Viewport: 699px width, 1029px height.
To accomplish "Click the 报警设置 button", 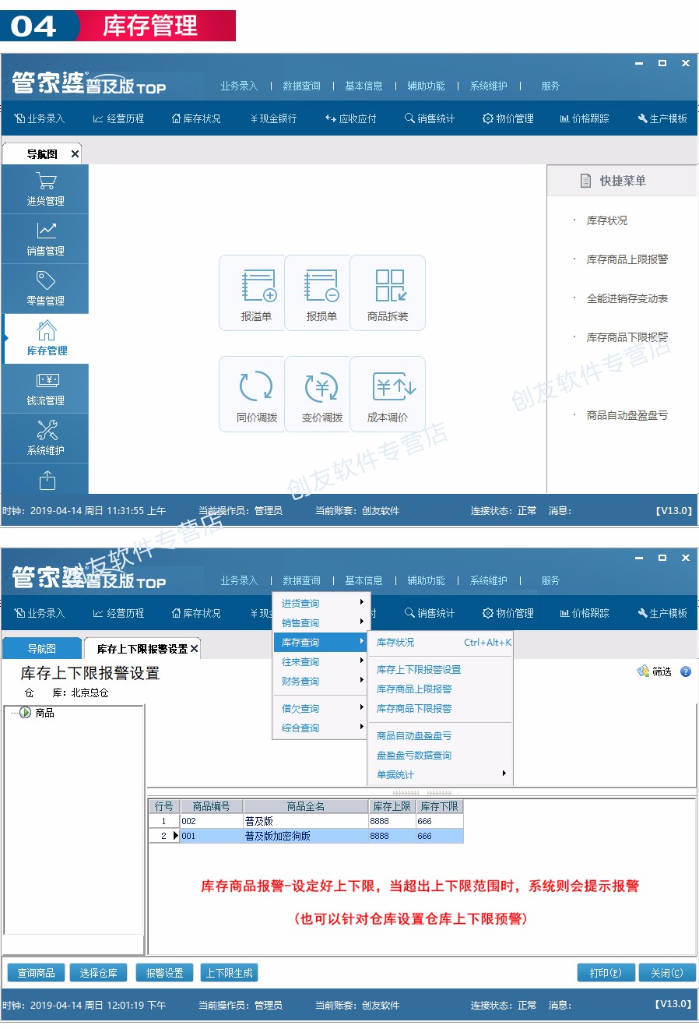I will point(164,973).
